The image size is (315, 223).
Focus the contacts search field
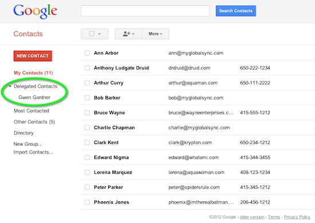(x=145, y=11)
